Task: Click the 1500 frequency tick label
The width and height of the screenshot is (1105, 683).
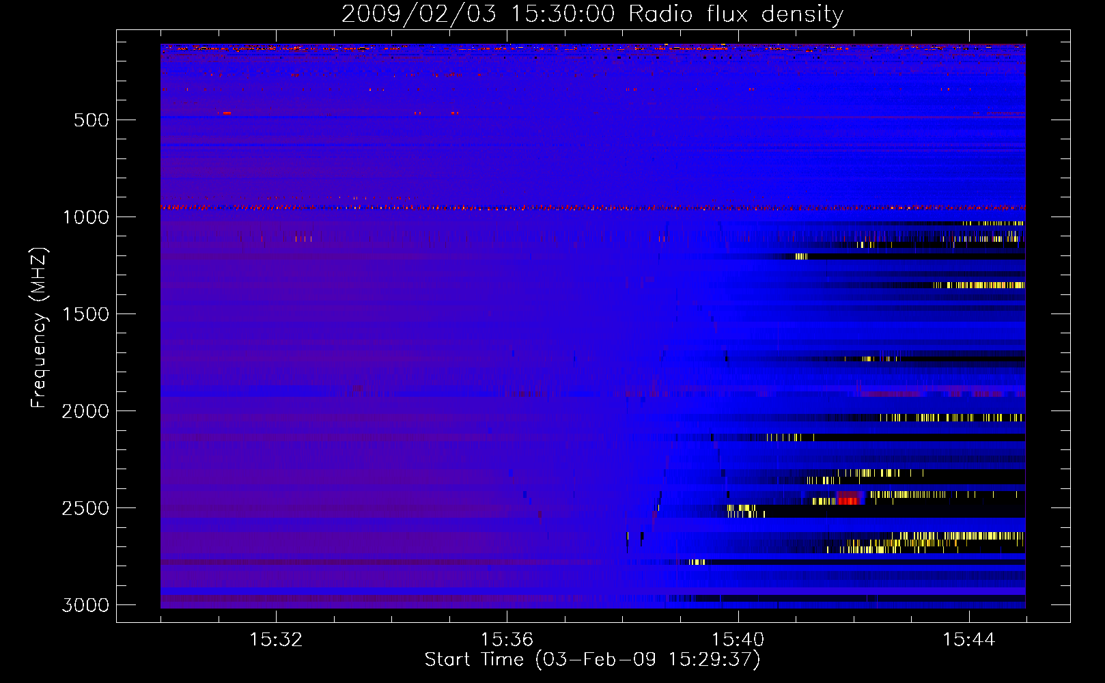Action: pyautogui.click(x=85, y=314)
